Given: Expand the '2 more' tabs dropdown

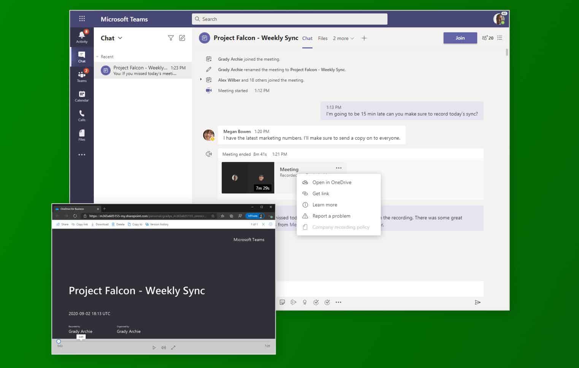Looking at the screenshot, I should (344, 38).
